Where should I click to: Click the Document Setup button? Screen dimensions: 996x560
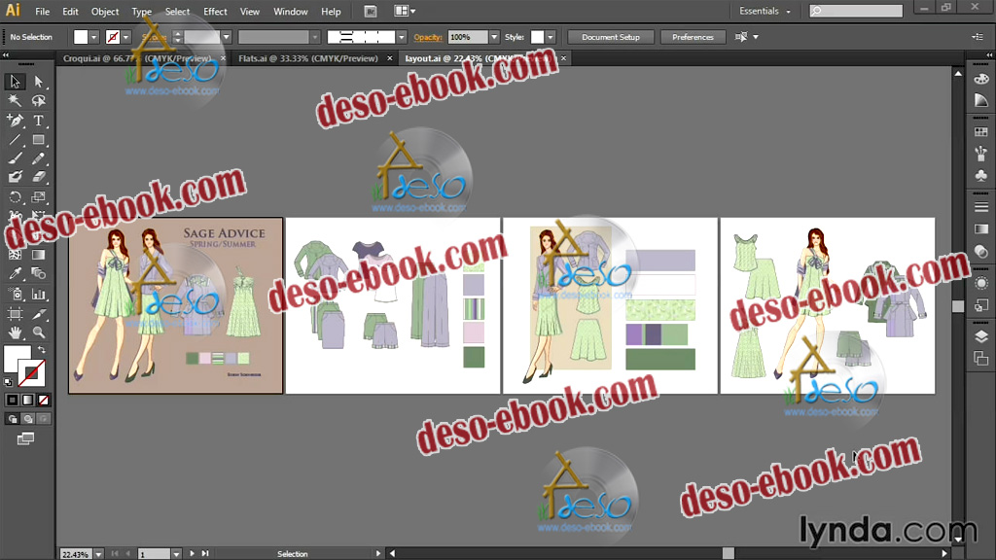point(610,37)
